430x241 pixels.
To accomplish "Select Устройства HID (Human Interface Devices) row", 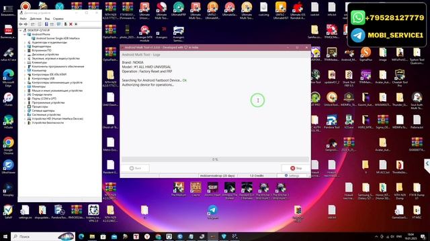I will coord(57,118).
